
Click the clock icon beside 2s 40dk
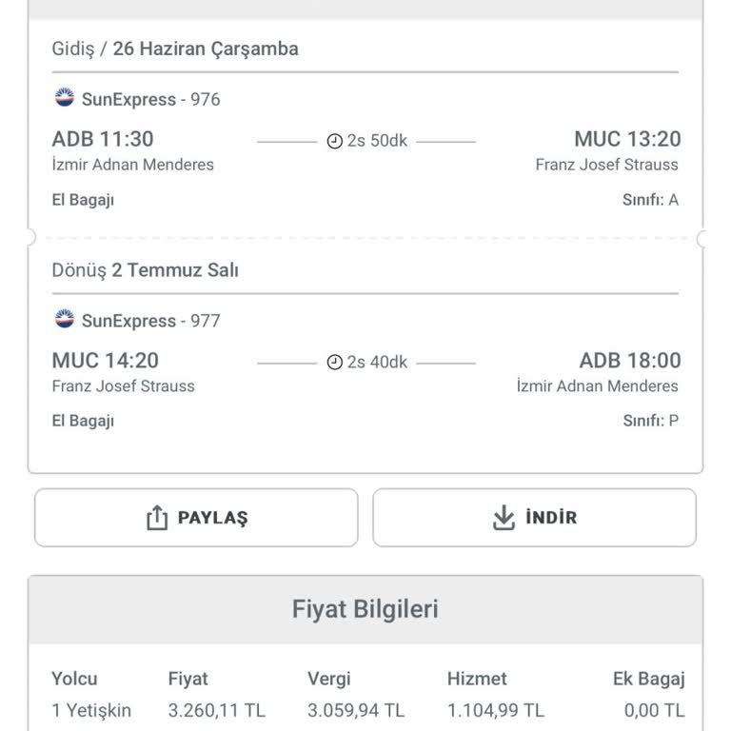pos(334,363)
